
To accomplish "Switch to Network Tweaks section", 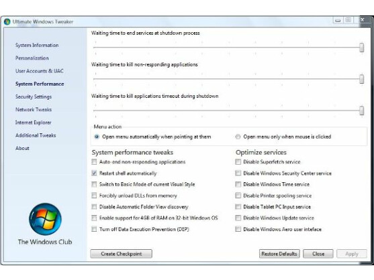I will pos(34,109).
